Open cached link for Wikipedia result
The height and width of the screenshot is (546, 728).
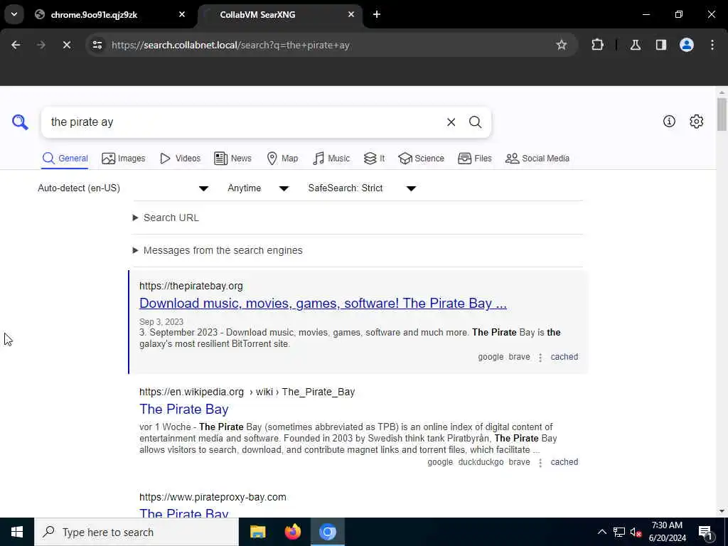click(x=564, y=462)
